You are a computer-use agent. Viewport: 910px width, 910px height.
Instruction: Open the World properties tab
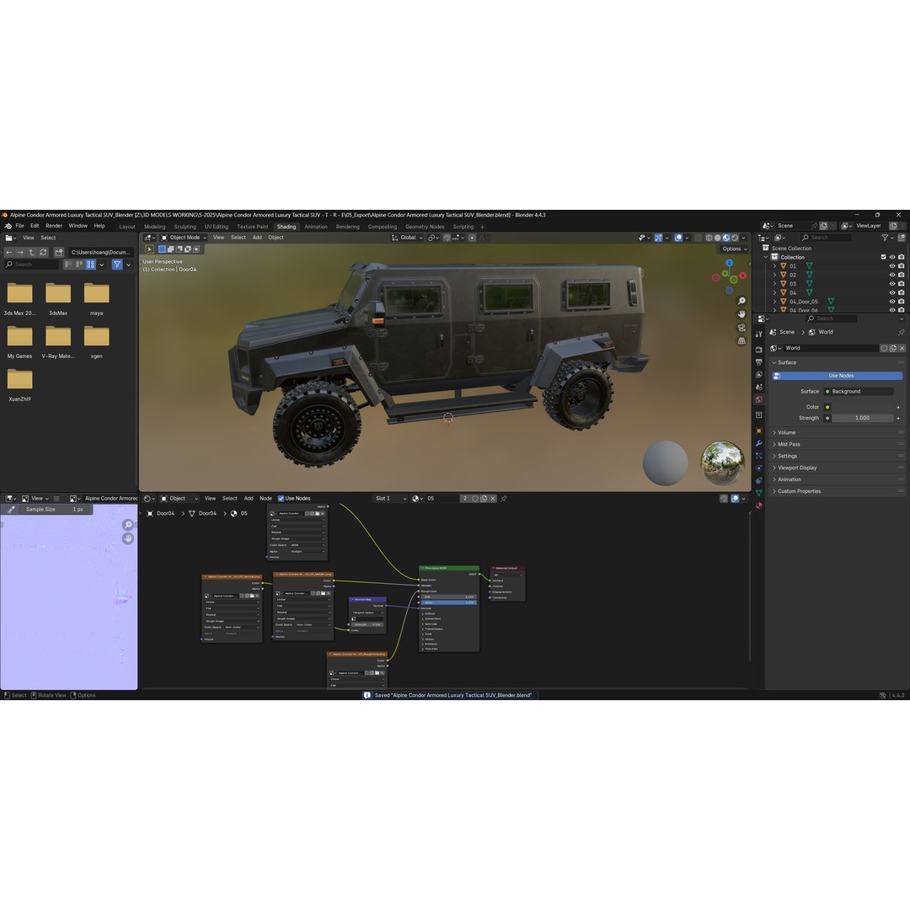pyautogui.click(x=758, y=400)
